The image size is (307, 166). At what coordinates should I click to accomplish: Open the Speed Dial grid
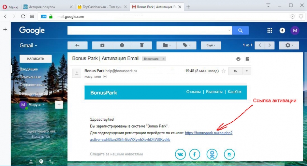coord(32,16)
